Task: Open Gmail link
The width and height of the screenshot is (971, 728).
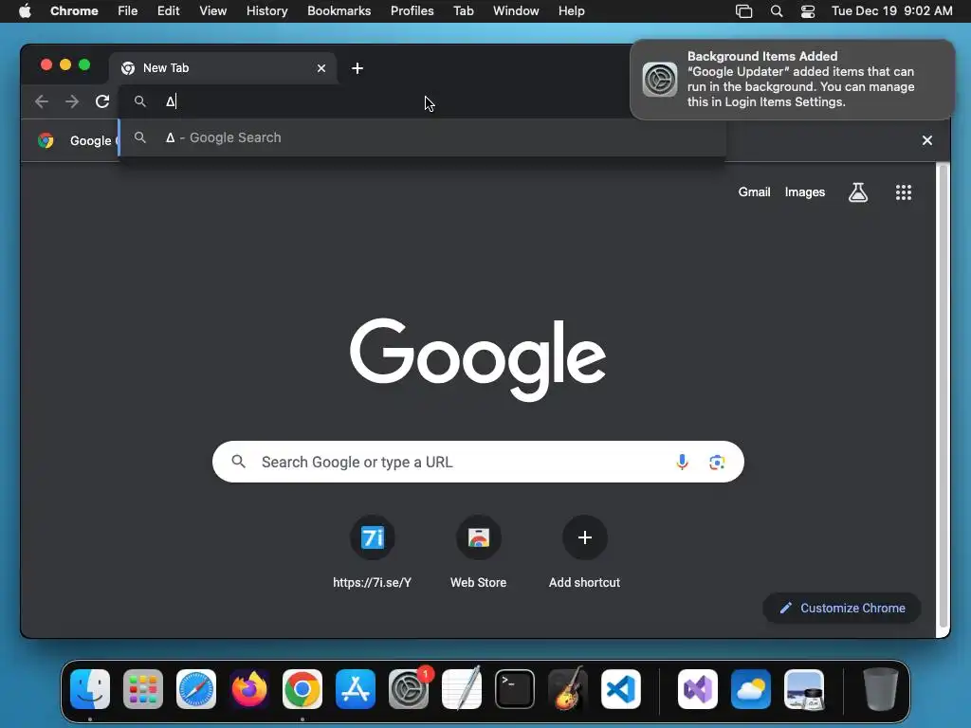Action: pyautogui.click(x=754, y=191)
